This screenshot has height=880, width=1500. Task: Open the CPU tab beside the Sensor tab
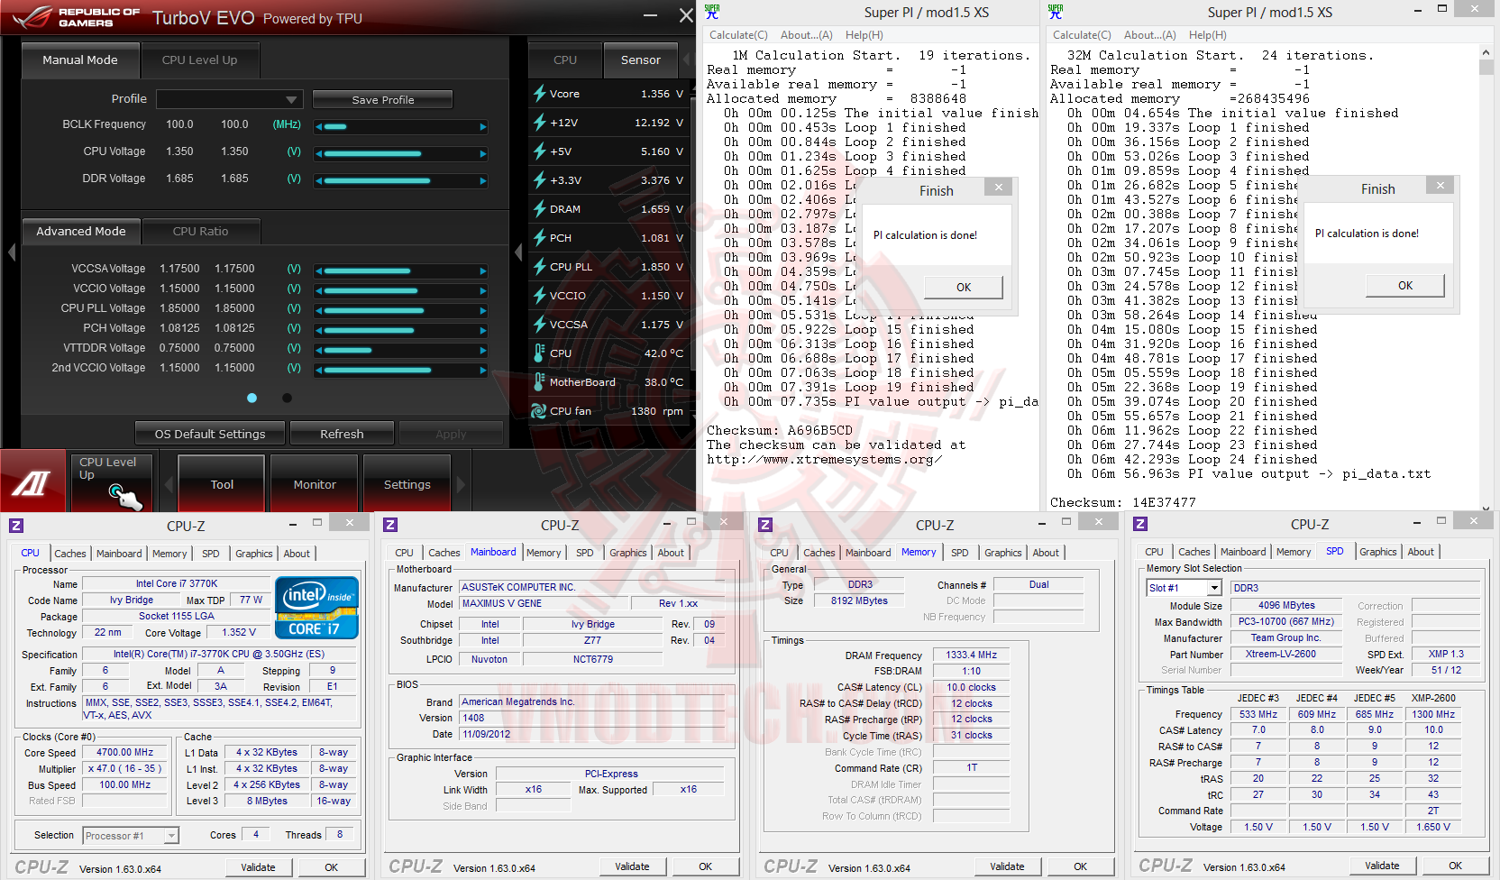tap(565, 60)
